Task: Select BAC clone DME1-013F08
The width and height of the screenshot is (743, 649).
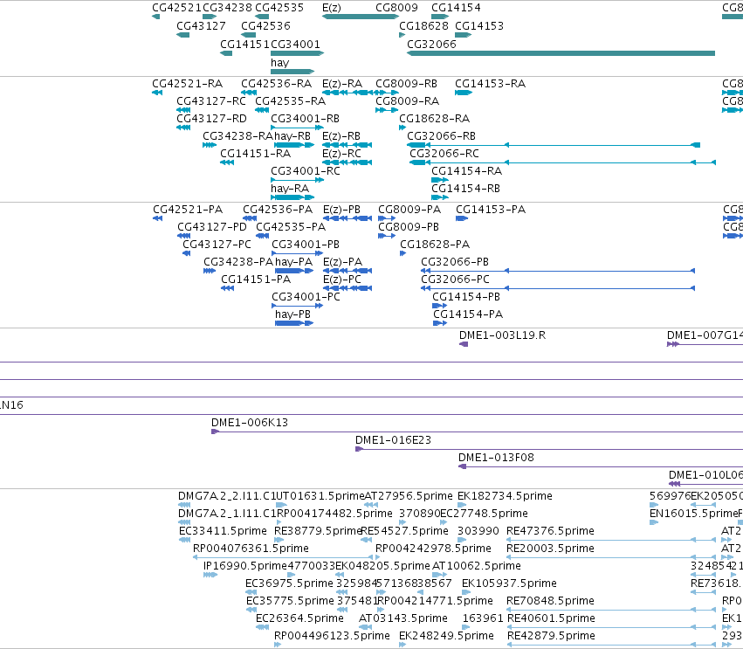Action: tap(496, 458)
